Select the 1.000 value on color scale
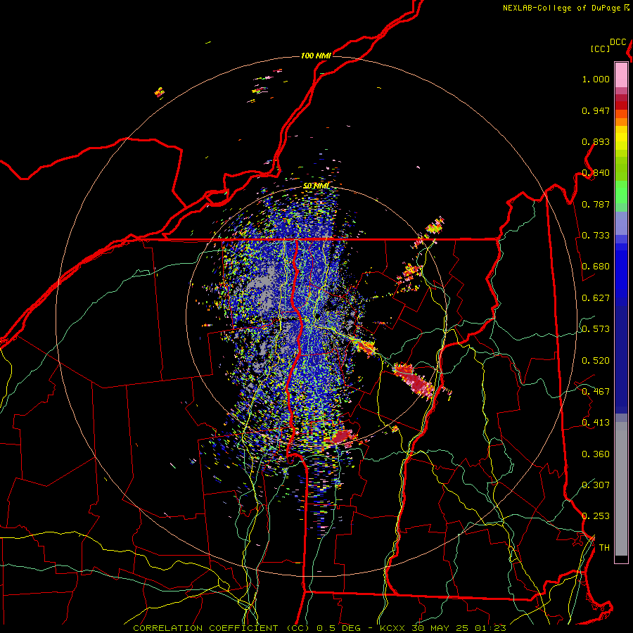 596,79
